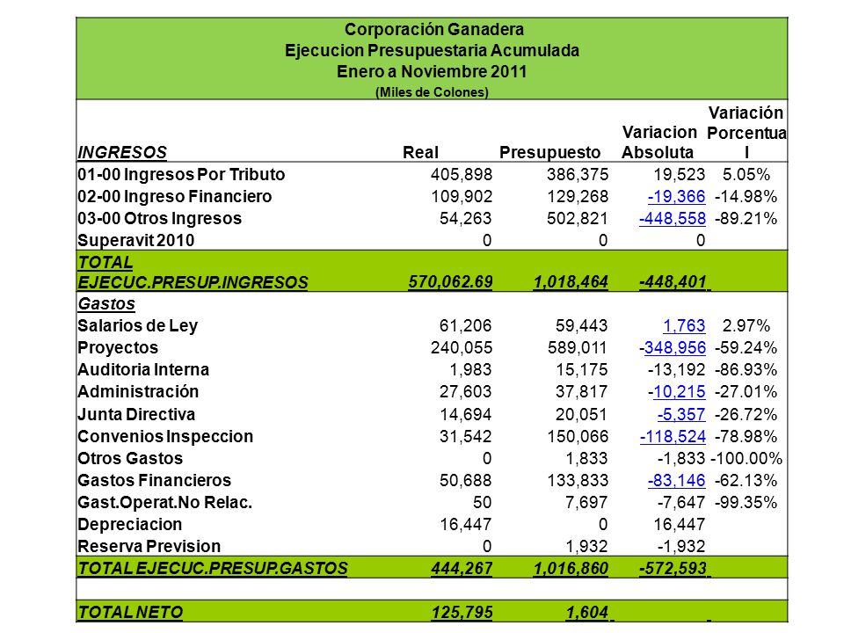Screen dimensions: 844x633
Task: Click the -10,215 Administración link
Action: pyautogui.click(x=677, y=392)
